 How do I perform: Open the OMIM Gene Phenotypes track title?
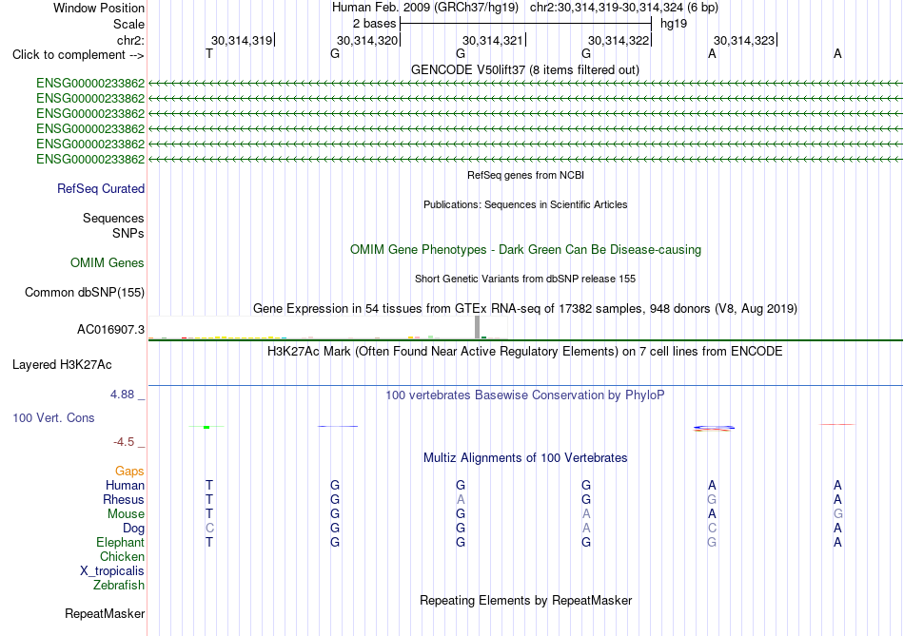(x=526, y=249)
